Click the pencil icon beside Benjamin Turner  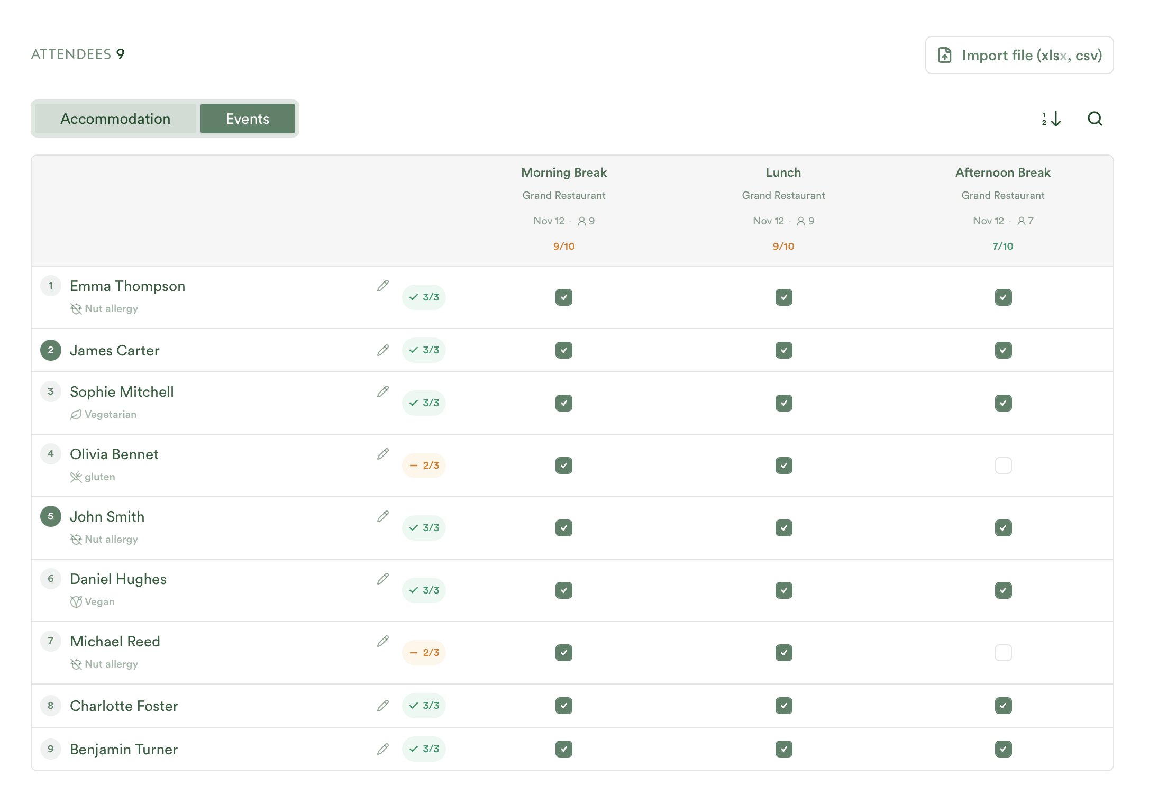point(383,749)
